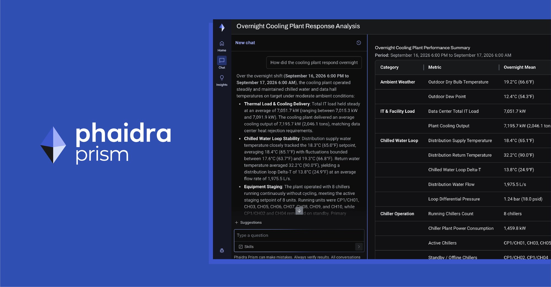Select the Loop Differential Pressure metric
This screenshot has width=551, height=287.
coord(454,199)
